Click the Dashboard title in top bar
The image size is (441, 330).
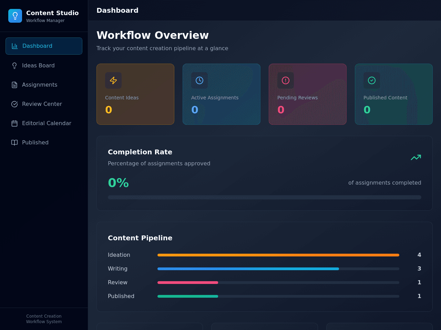click(x=117, y=10)
